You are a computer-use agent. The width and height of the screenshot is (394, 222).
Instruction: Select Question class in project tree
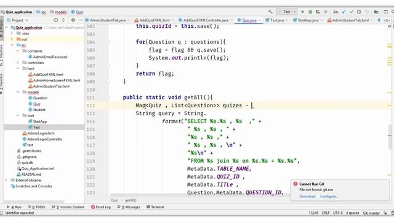38,98
